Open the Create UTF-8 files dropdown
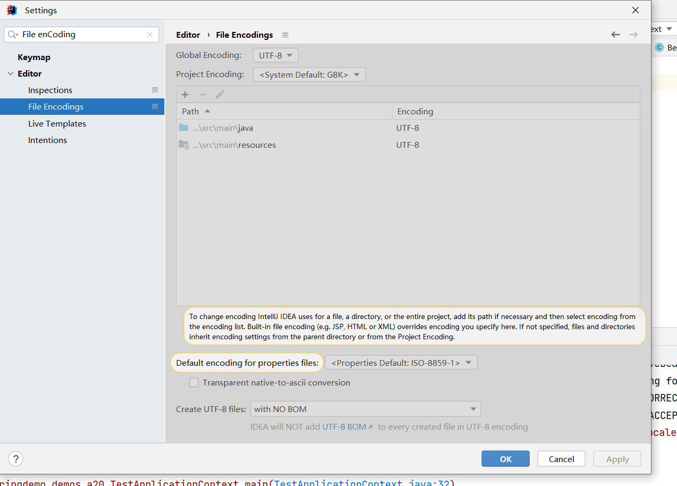 [x=365, y=408]
